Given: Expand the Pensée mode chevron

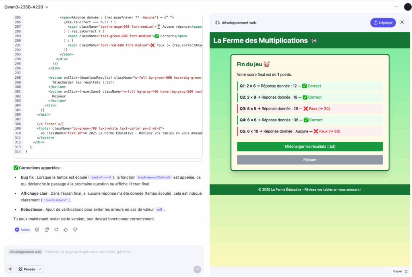Looking at the screenshot, I should tap(40, 269).
